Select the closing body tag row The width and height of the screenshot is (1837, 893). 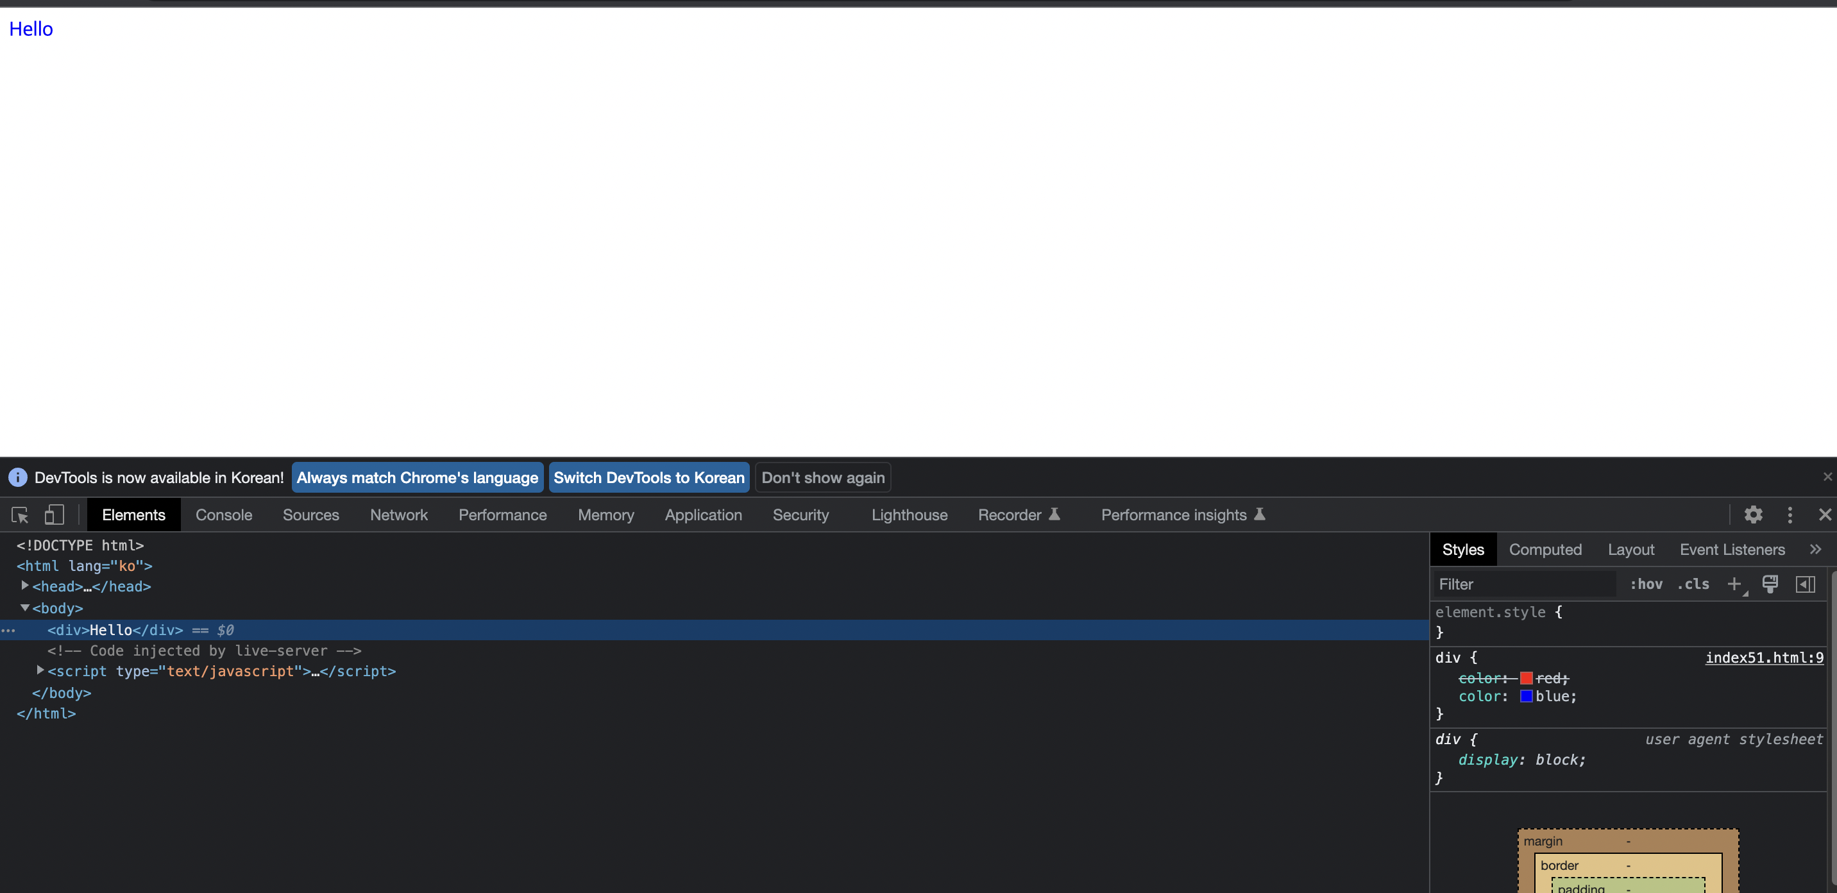pyautogui.click(x=715, y=693)
